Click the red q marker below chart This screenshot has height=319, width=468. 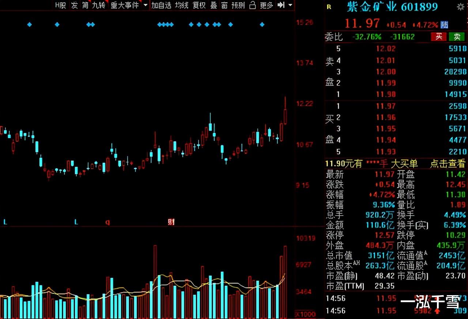click(107, 222)
